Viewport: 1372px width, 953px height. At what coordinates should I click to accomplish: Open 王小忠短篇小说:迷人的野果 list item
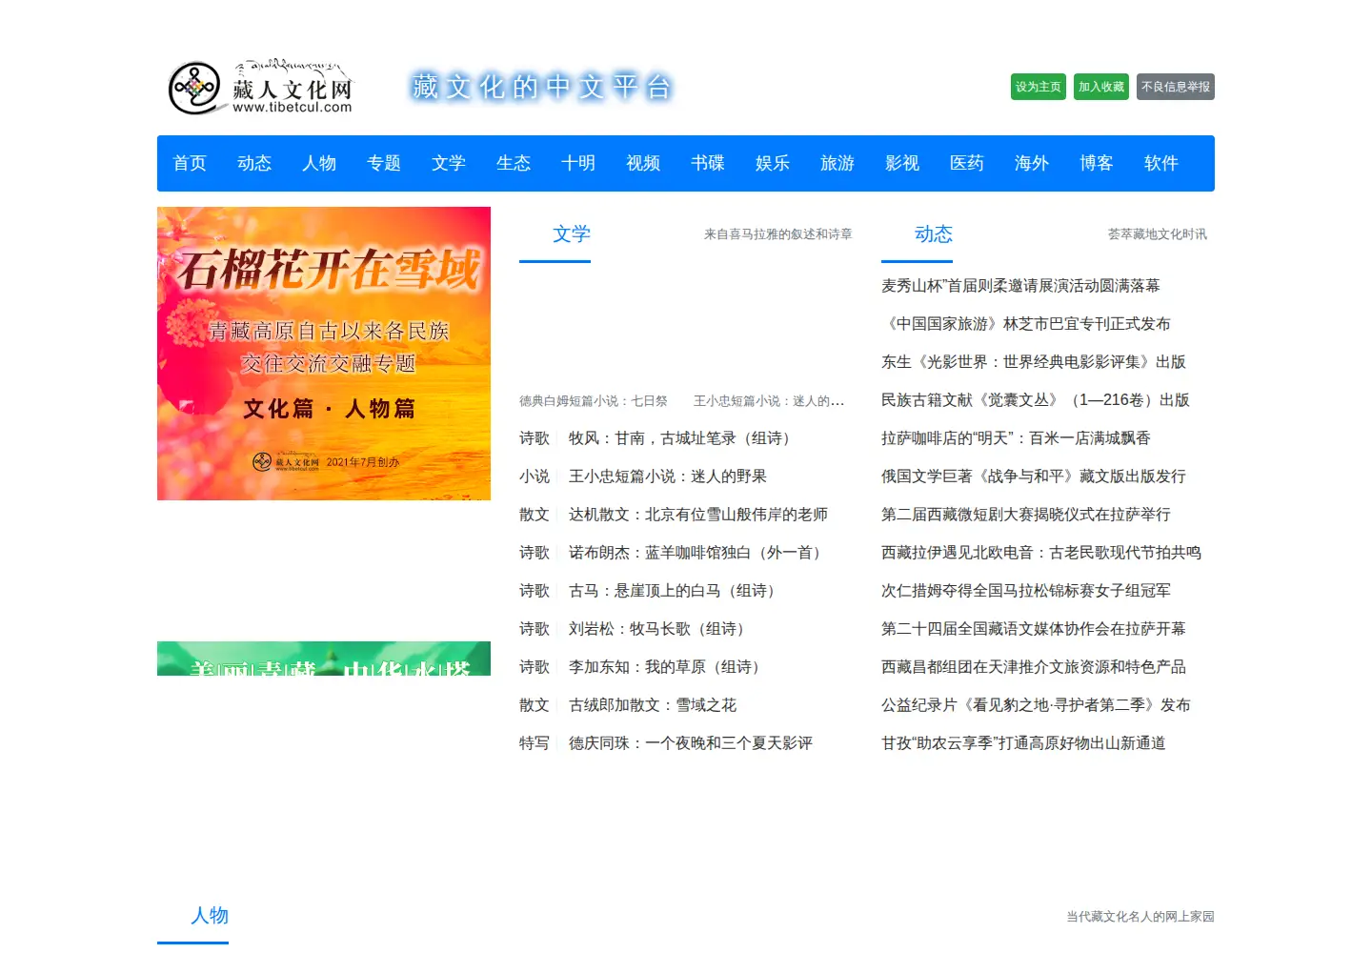click(668, 476)
